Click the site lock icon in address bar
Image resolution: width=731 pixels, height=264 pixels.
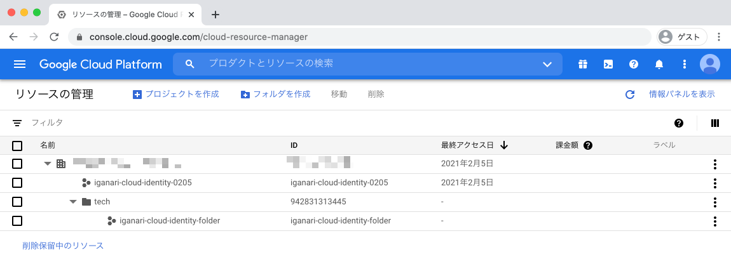(x=79, y=37)
